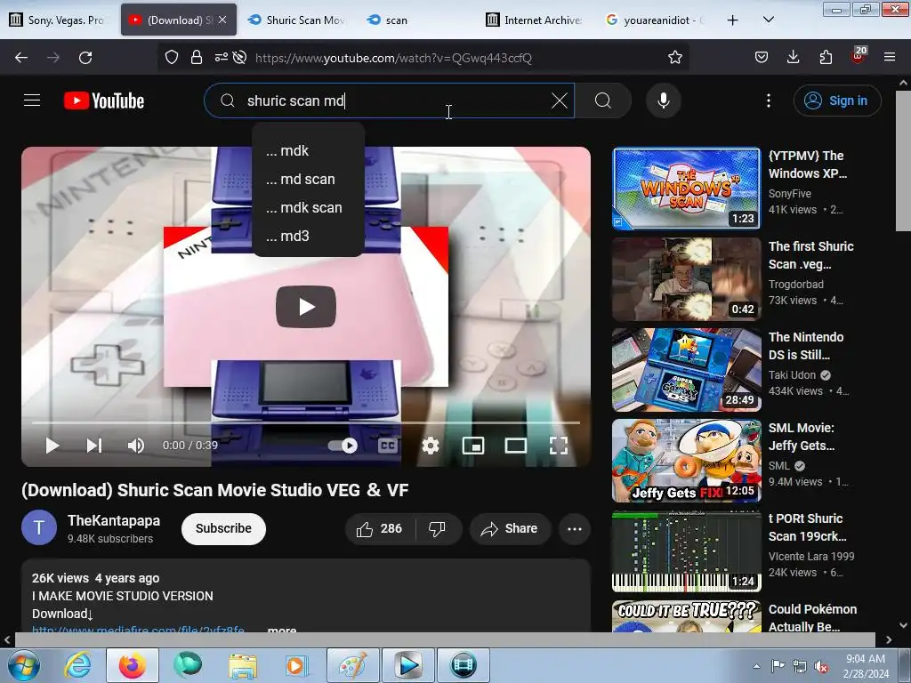911x683 pixels.
Task: Open TheKantapapa channel avatar
Action: tap(39, 527)
